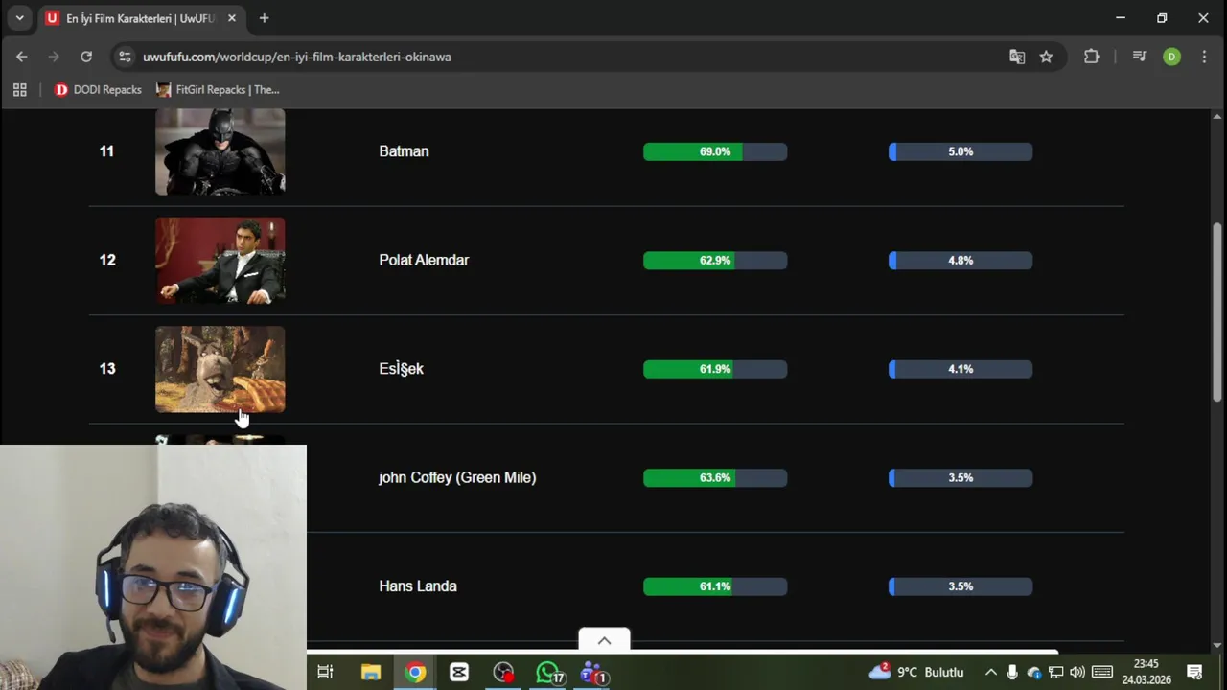Click the uwufufu.com address bar URL

[297, 57]
